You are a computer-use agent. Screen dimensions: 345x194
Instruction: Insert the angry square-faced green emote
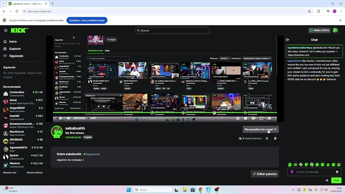click(x=295, y=165)
